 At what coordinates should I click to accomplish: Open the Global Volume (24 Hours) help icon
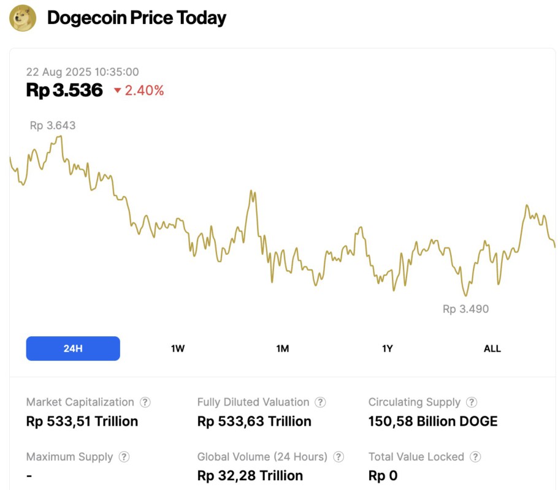337,457
